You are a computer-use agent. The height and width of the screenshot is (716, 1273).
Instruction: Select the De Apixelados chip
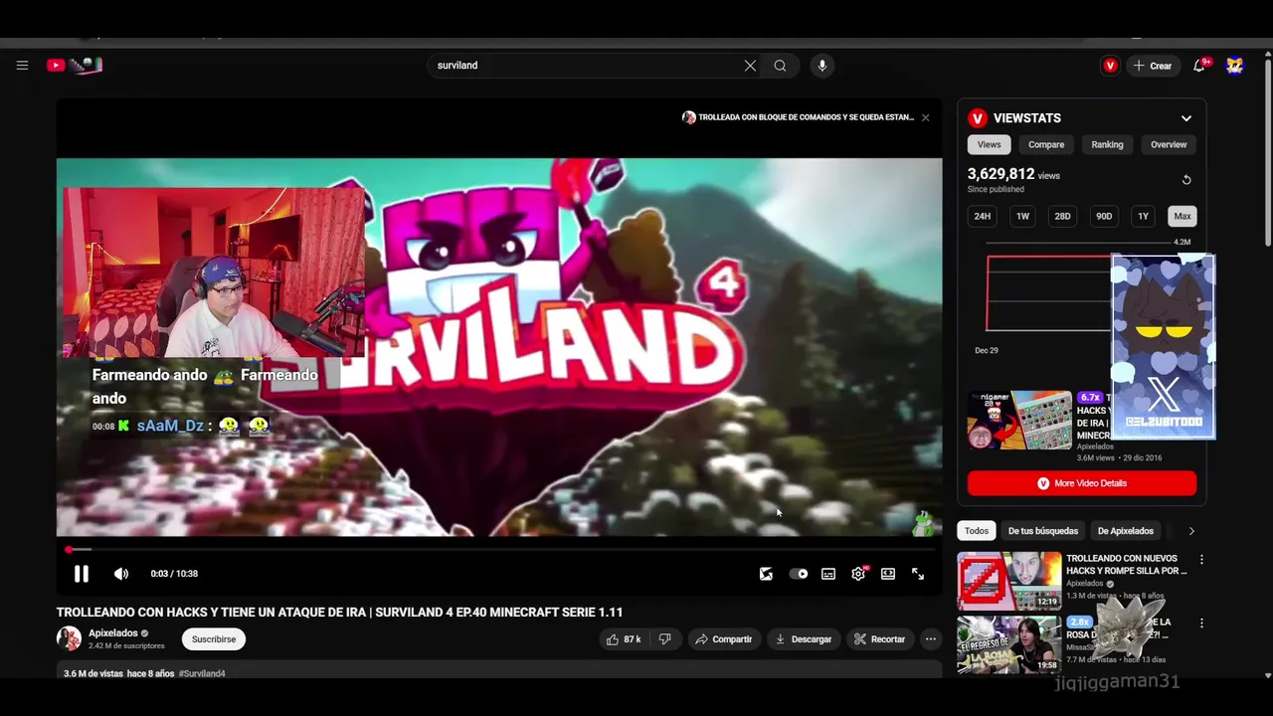point(1126,531)
